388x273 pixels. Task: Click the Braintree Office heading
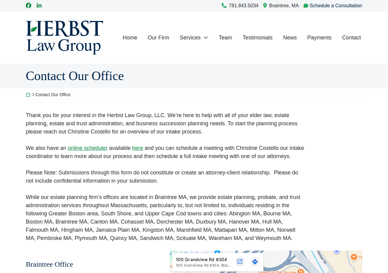coord(49,264)
